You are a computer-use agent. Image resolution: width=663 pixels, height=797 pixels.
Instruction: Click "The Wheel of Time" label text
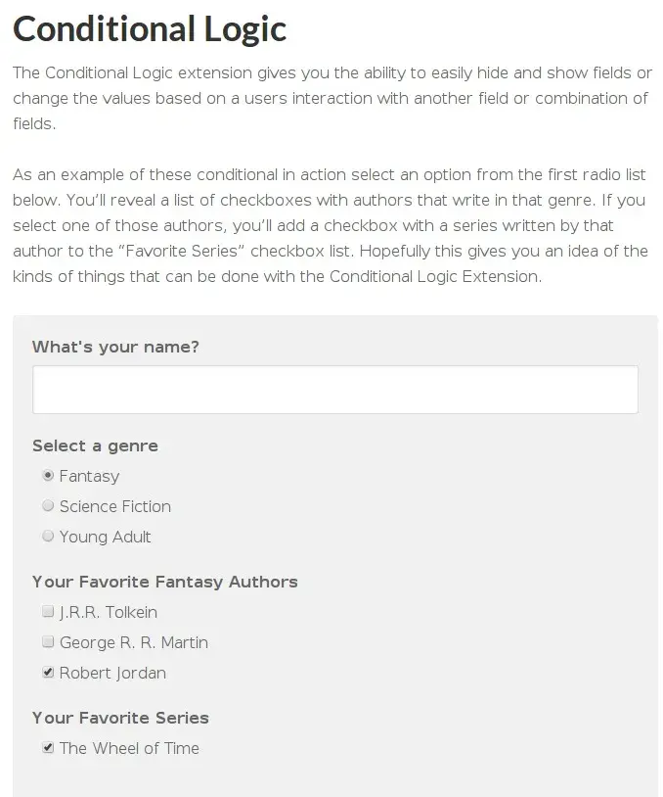tap(129, 748)
